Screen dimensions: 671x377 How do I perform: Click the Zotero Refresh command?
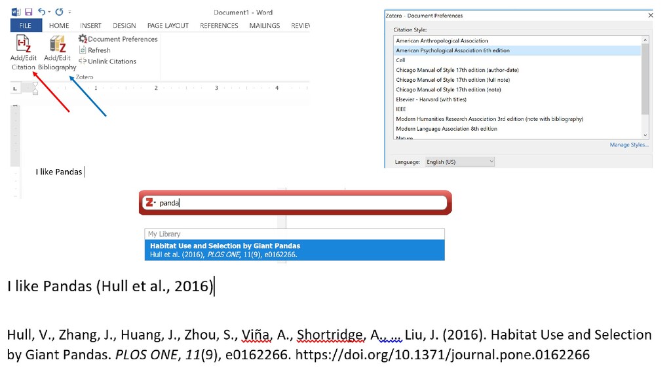(95, 50)
